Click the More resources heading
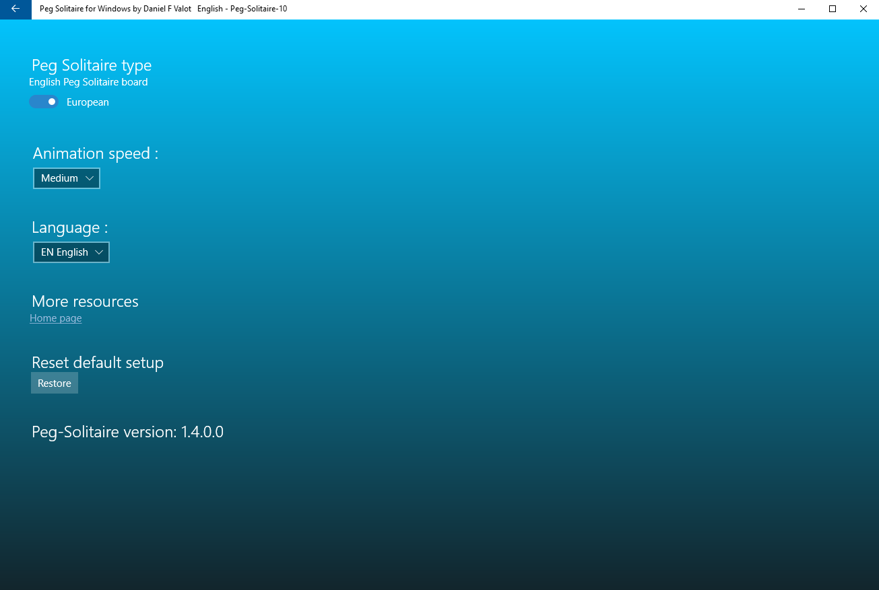The width and height of the screenshot is (879, 590). [86, 301]
